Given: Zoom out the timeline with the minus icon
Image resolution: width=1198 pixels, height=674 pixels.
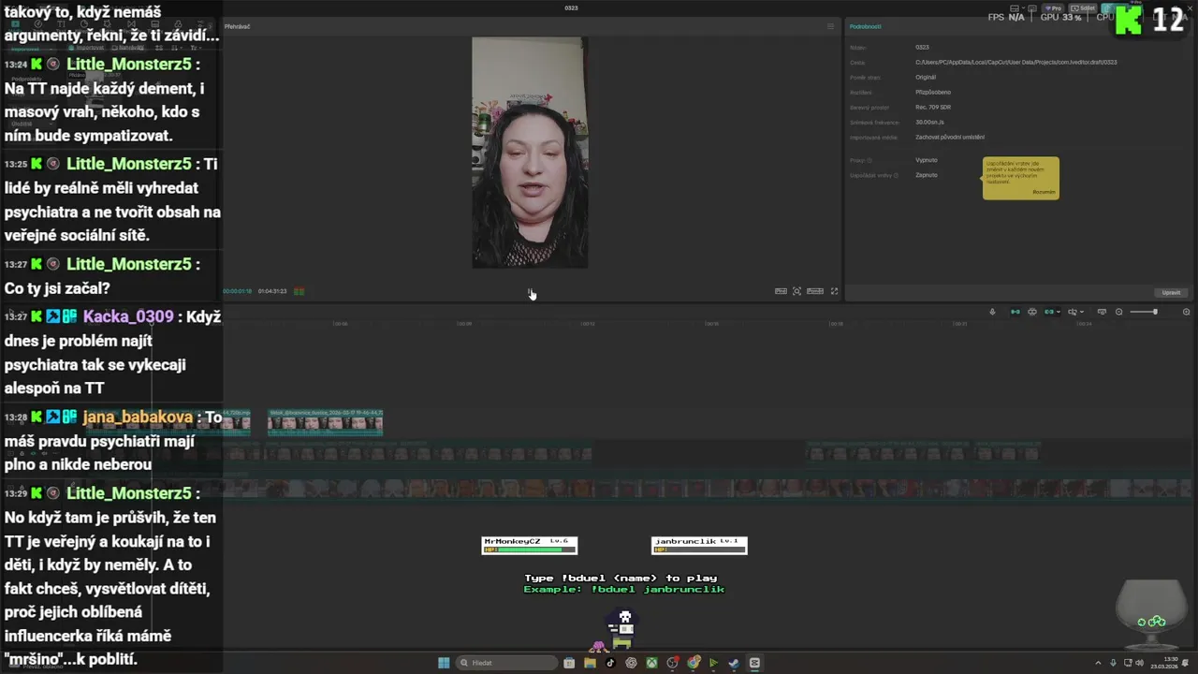Looking at the screenshot, I should coord(1118,312).
